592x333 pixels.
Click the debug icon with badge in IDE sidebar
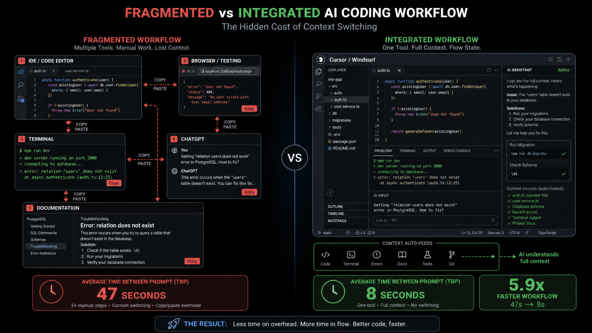pos(21,99)
